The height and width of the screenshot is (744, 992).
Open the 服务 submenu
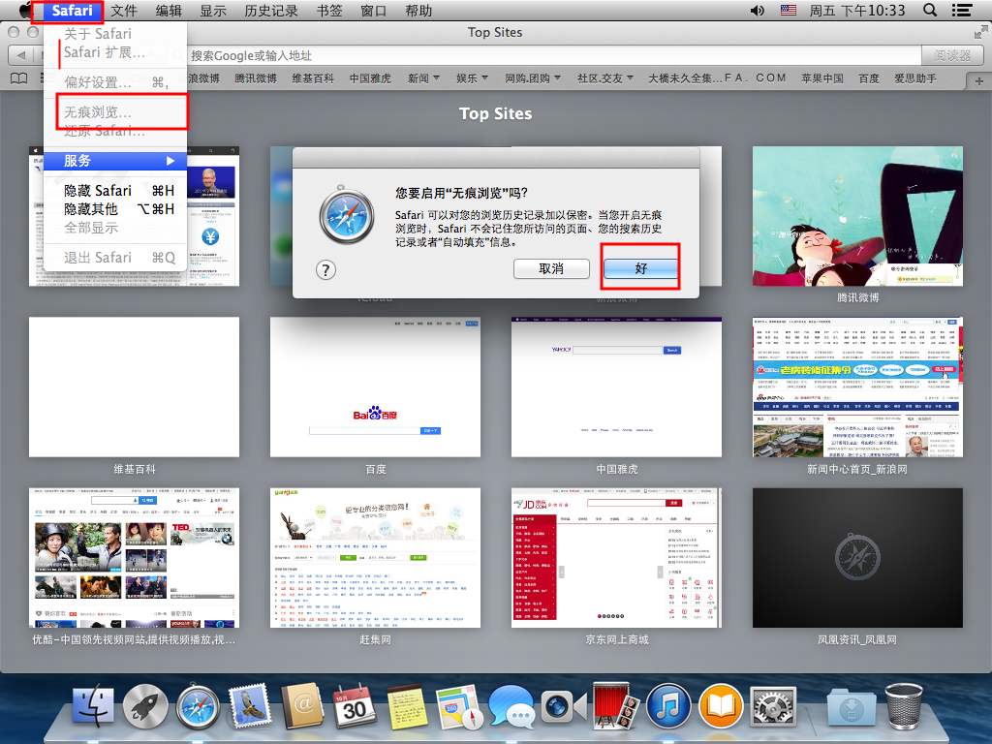coord(115,161)
